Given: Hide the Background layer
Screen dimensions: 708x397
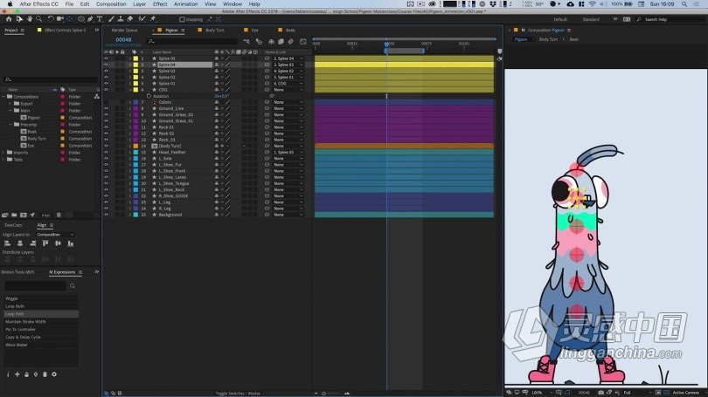Looking at the screenshot, I should tap(106, 215).
